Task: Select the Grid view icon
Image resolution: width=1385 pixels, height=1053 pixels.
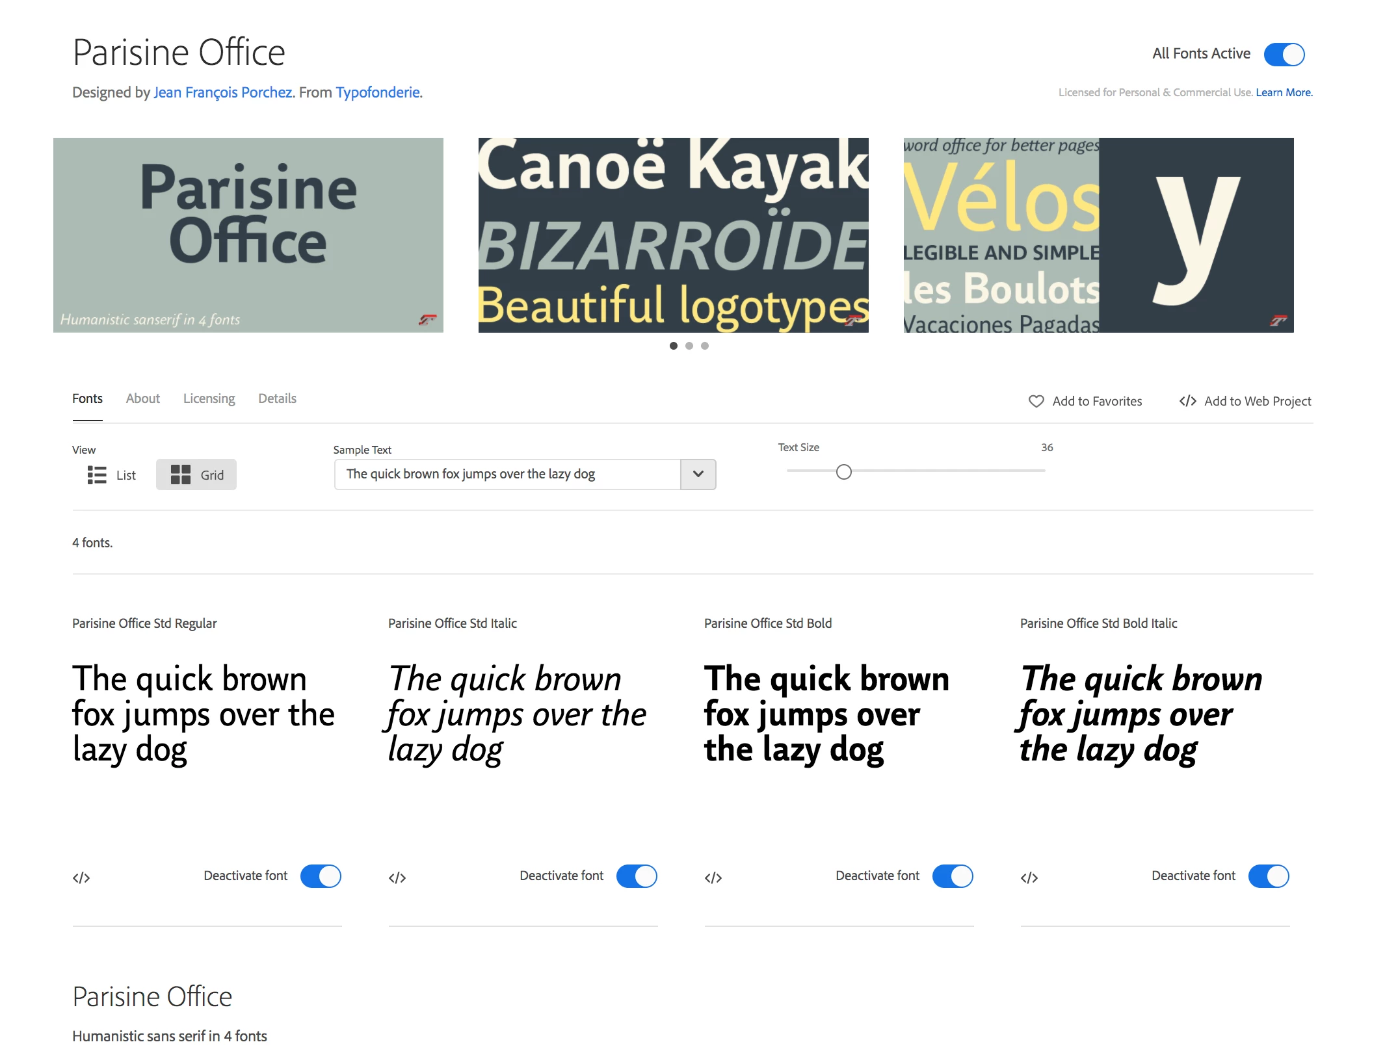Action: (x=181, y=475)
